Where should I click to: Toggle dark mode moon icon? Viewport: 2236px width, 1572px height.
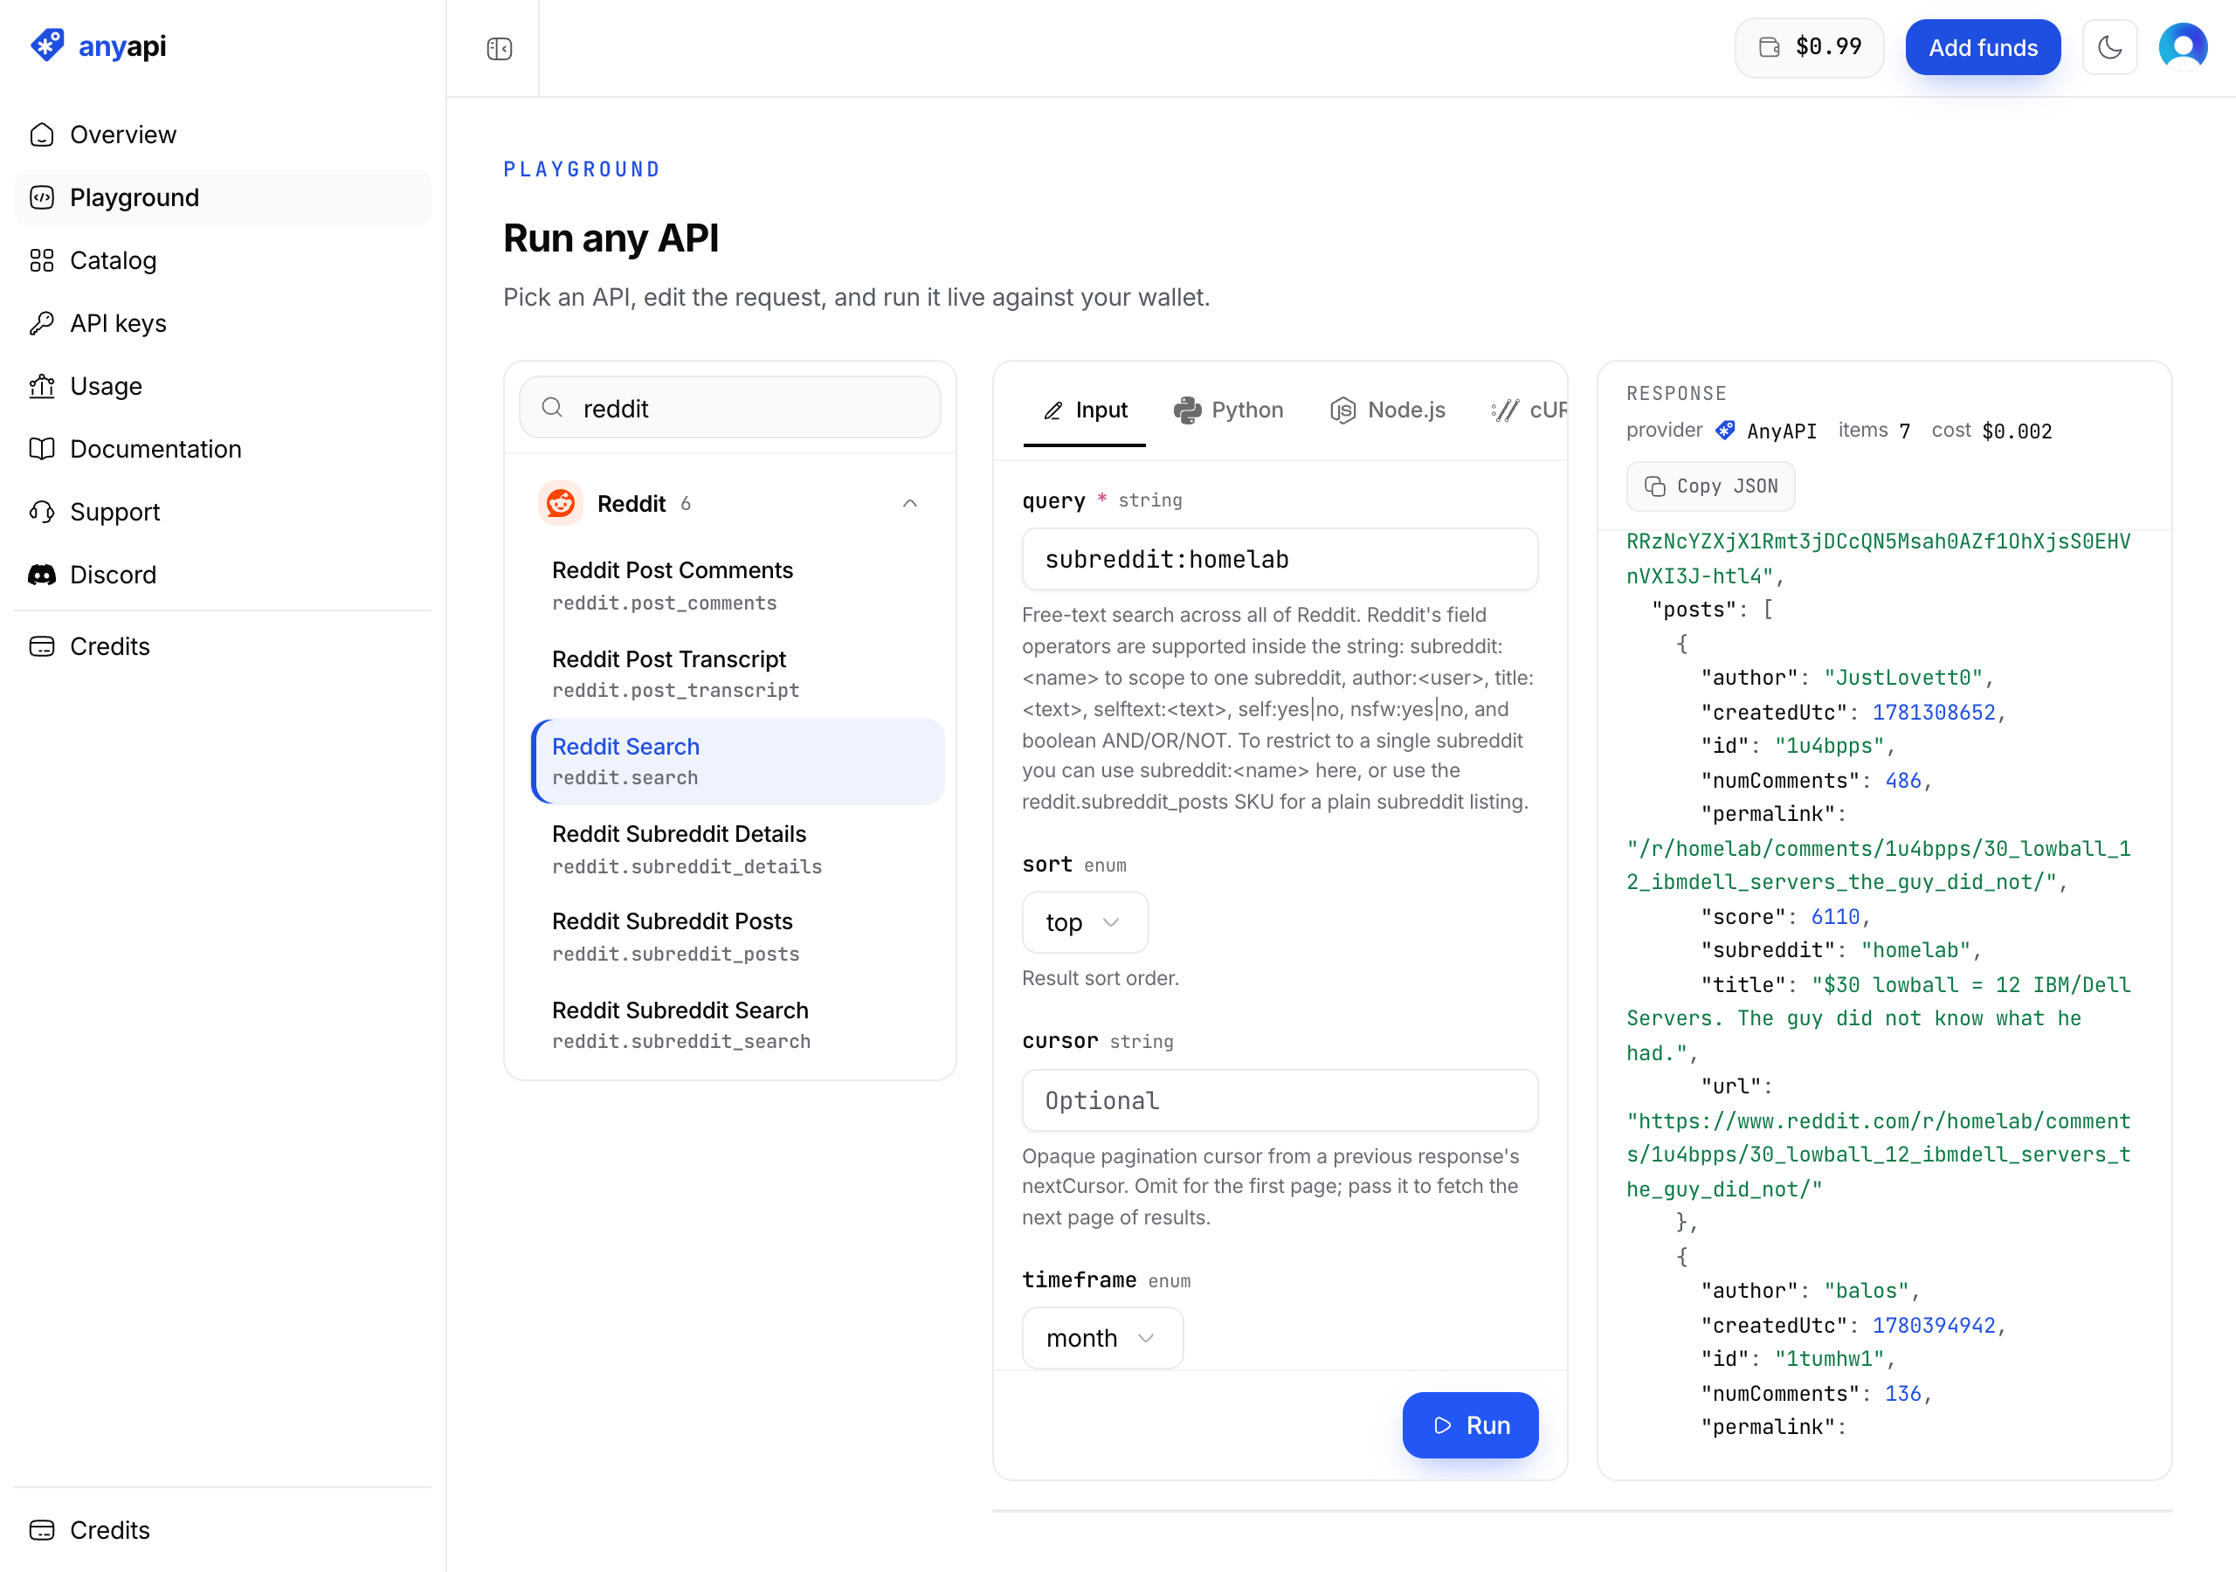point(2108,47)
